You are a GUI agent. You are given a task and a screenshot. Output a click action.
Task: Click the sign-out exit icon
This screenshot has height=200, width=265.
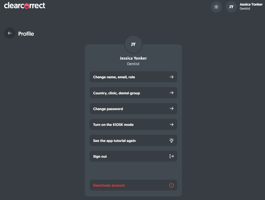click(171, 156)
